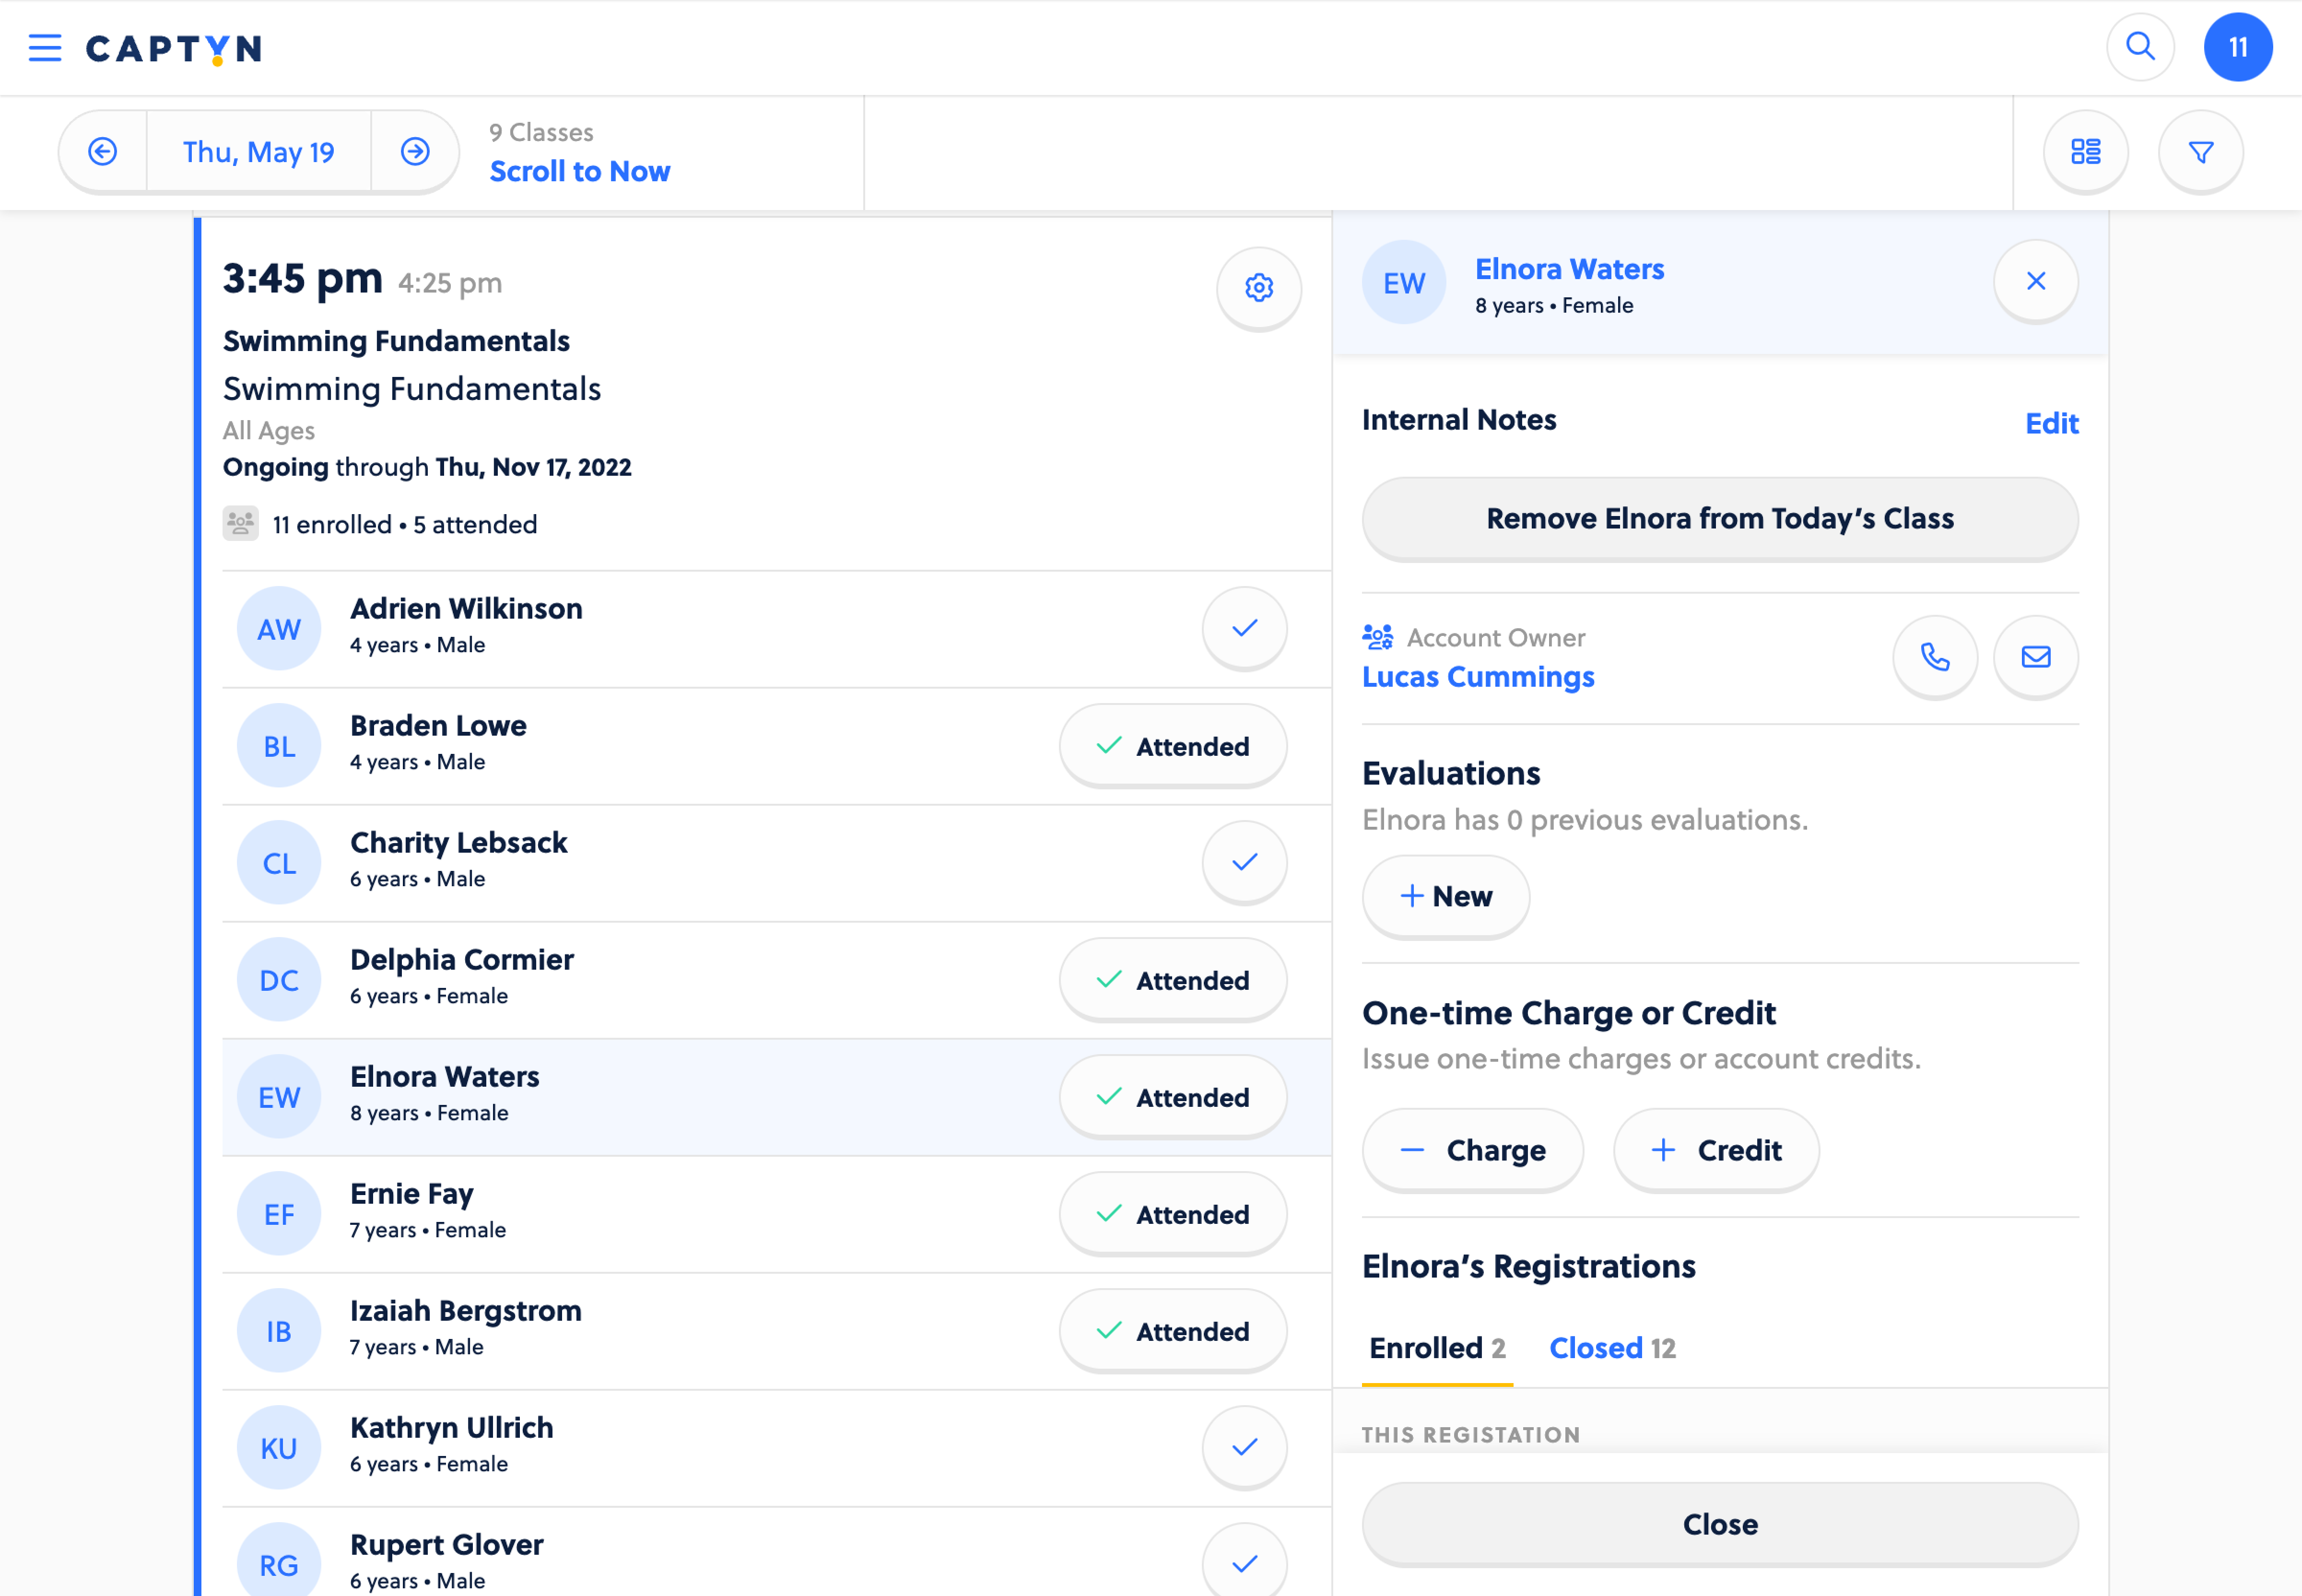This screenshot has width=2302, height=1596.
Task: Email account owner via envelope icon
Action: coord(2035,657)
